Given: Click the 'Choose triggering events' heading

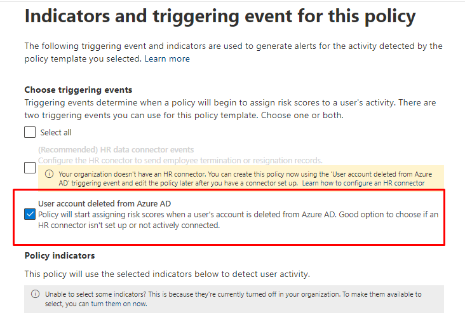Looking at the screenshot, I should click(78, 90).
